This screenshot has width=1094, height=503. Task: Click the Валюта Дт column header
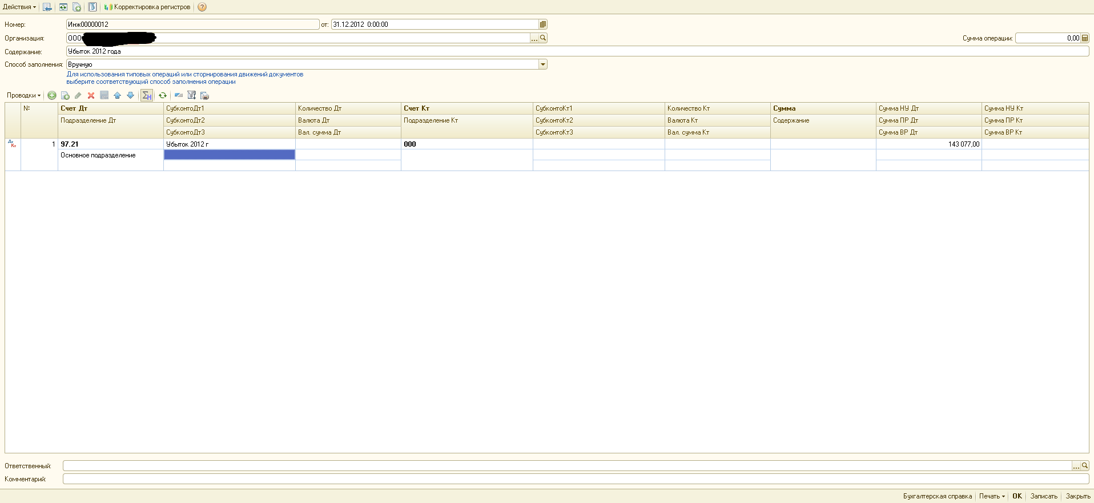(348, 120)
